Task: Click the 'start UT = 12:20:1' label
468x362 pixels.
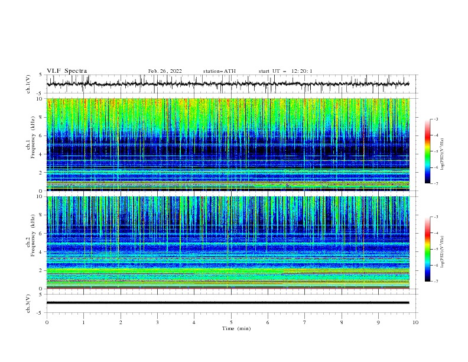Action: pyautogui.click(x=285, y=71)
